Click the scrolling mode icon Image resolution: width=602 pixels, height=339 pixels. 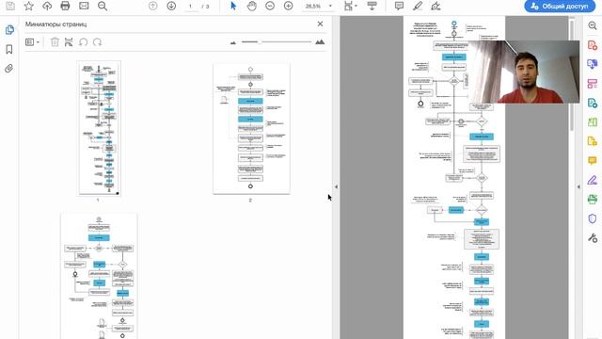click(372, 6)
